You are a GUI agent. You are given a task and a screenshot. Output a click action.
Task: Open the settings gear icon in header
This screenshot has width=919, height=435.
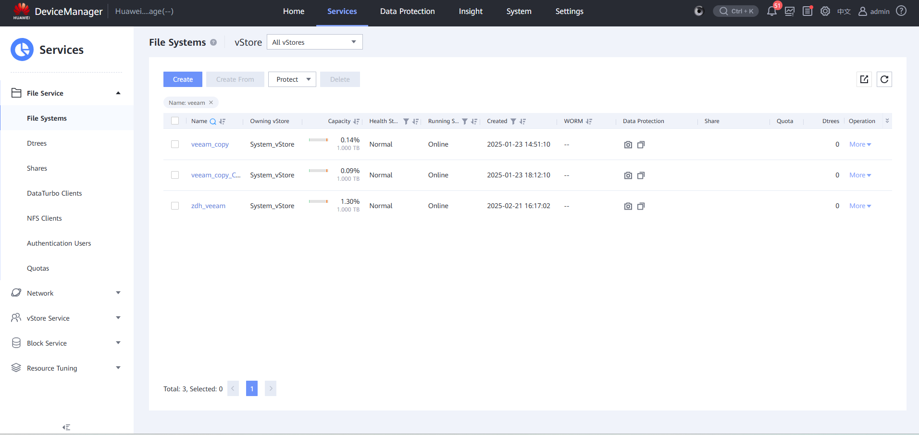click(x=825, y=12)
